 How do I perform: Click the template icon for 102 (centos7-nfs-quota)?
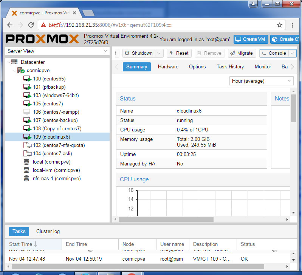(x=27, y=145)
